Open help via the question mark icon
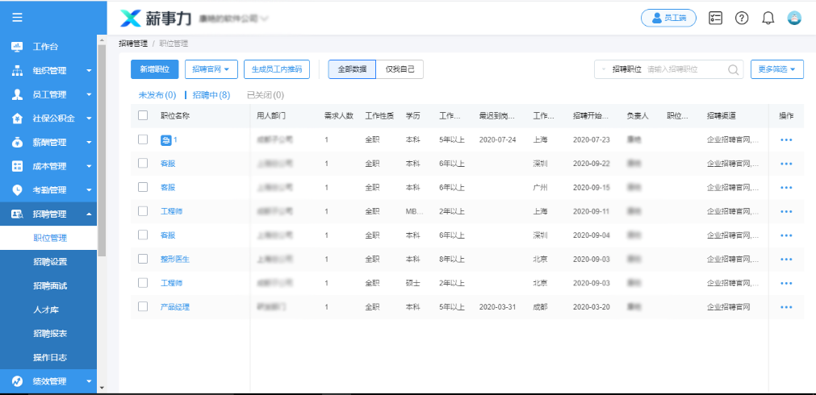Screen dimensions: 816x395 [x=742, y=18]
